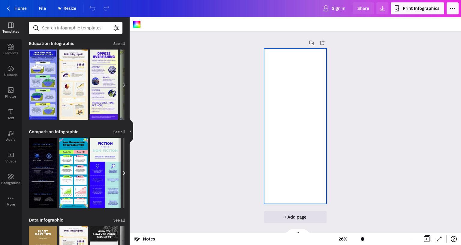The height and width of the screenshot is (245, 461).
Task: Click the Sign in button
Action: point(334,8)
